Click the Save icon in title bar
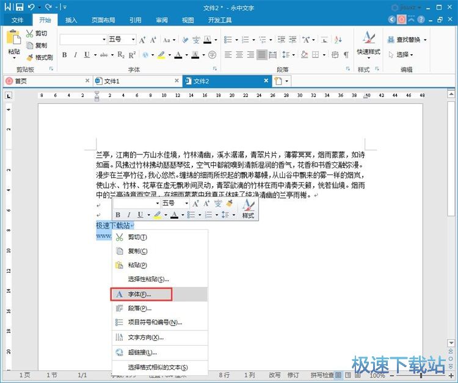The width and height of the screenshot is (458, 383). pos(20,7)
